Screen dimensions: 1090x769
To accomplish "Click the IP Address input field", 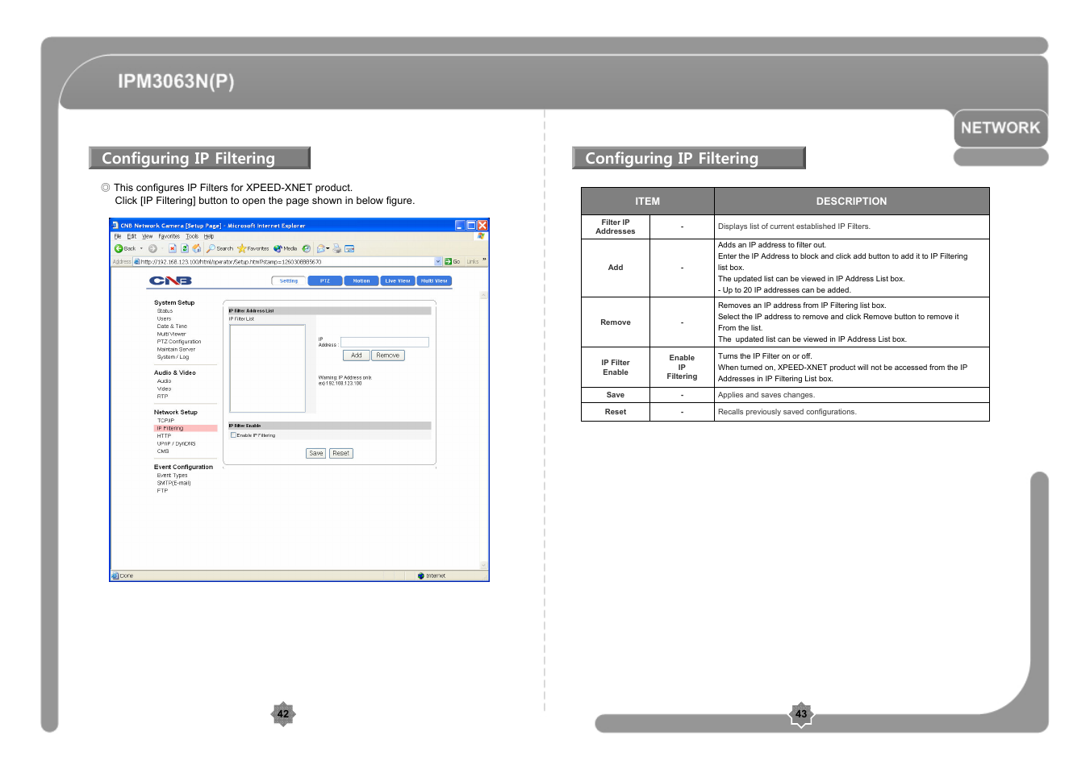I will pos(385,342).
